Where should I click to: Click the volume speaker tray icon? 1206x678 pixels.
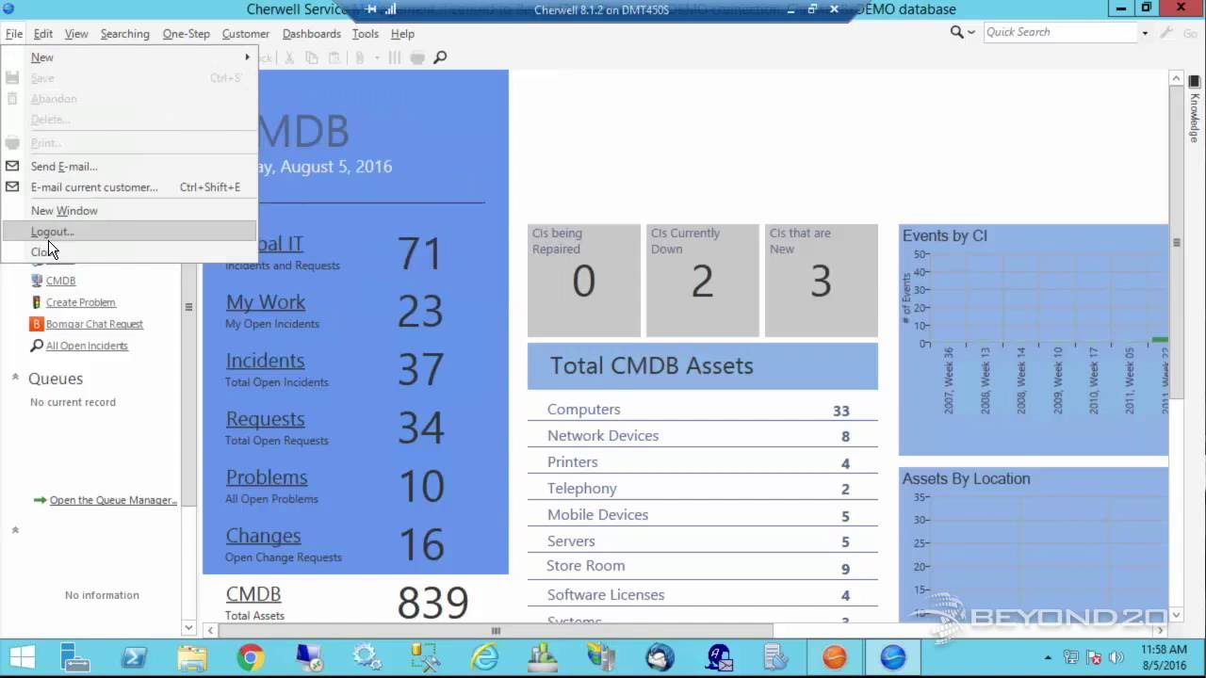pyautogui.click(x=1117, y=657)
